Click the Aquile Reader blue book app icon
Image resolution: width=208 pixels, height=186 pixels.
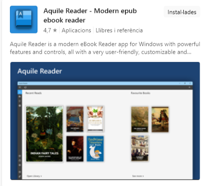pyautogui.click(x=24, y=20)
